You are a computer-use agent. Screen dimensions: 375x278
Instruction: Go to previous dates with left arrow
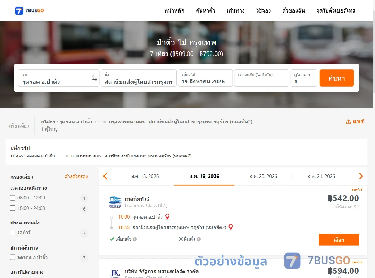point(105,176)
